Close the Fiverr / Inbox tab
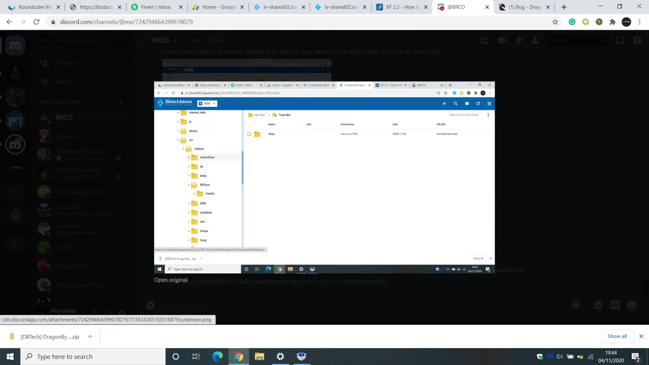Viewport: 649px width, 365px height. coord(181,7)
